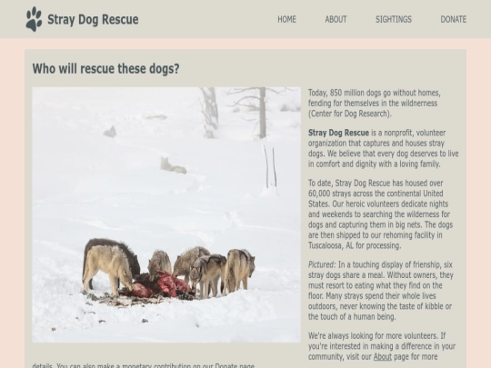
Task: Click the snowy photo of feeding animals
Action: 166,214
